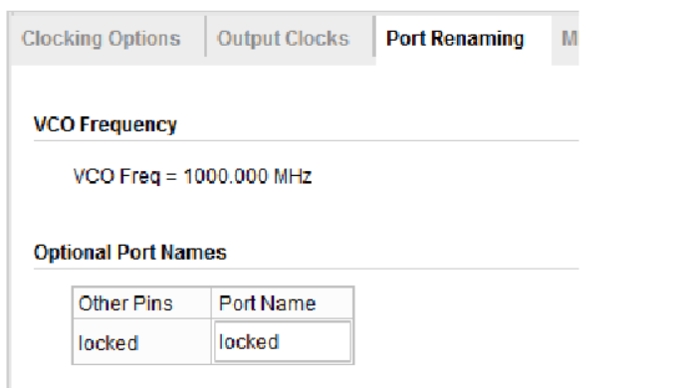Click the divider line below Optional Port Names

point(307,269)
